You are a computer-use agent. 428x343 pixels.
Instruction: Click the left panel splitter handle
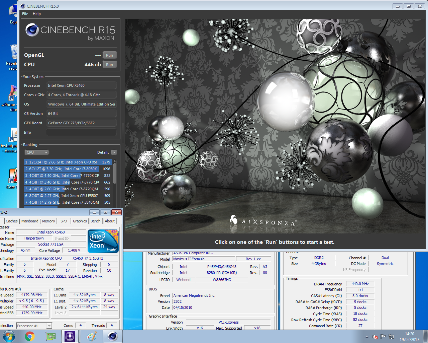tap(123, 133)
